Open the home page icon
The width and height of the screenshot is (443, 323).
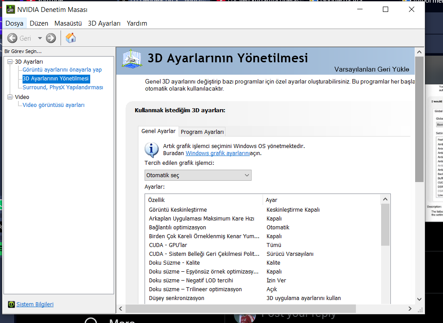pos(71,38)
